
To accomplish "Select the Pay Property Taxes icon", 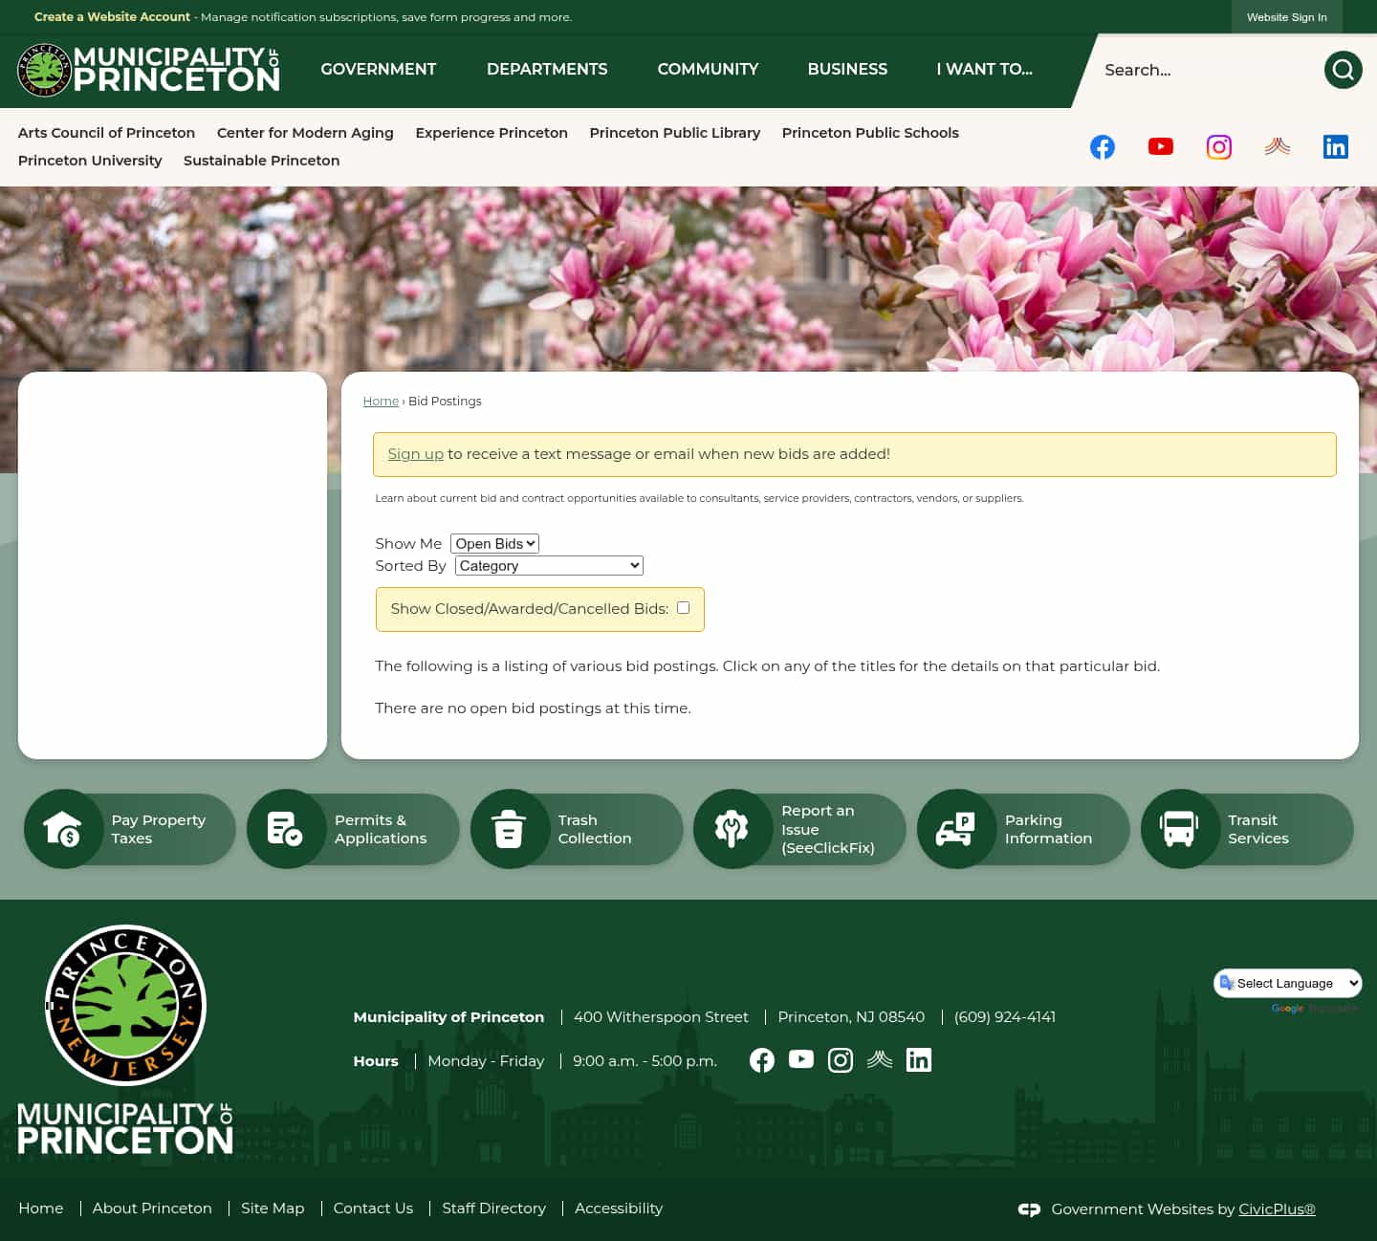I will 64,829.
